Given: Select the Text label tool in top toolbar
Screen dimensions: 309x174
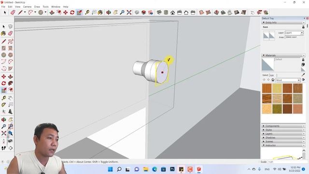Looking at the screenshot, I should (94, 13).
